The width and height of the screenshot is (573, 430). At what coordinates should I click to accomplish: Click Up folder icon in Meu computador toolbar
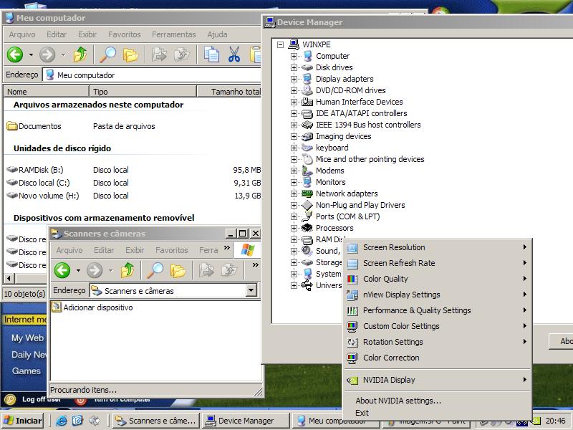tap(80, 55)
